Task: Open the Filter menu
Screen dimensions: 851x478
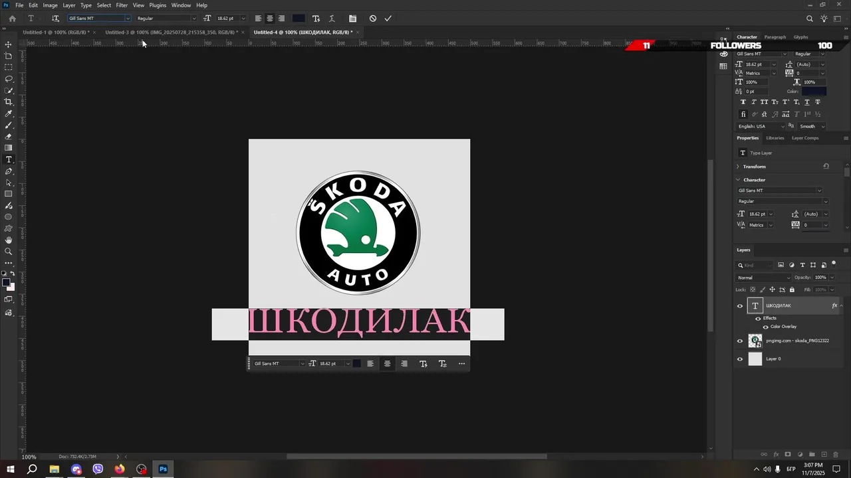Action: (122, 5)
